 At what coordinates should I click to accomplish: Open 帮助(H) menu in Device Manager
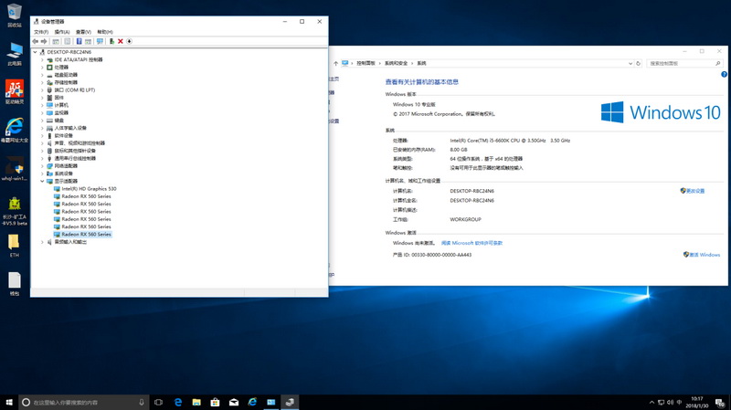[105, 32]
